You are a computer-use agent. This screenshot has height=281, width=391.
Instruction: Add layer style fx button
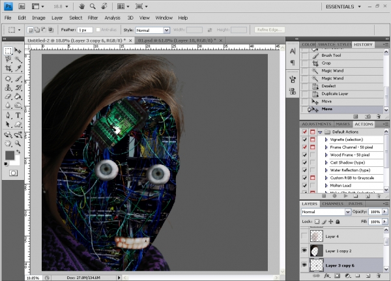pos(327,276)
